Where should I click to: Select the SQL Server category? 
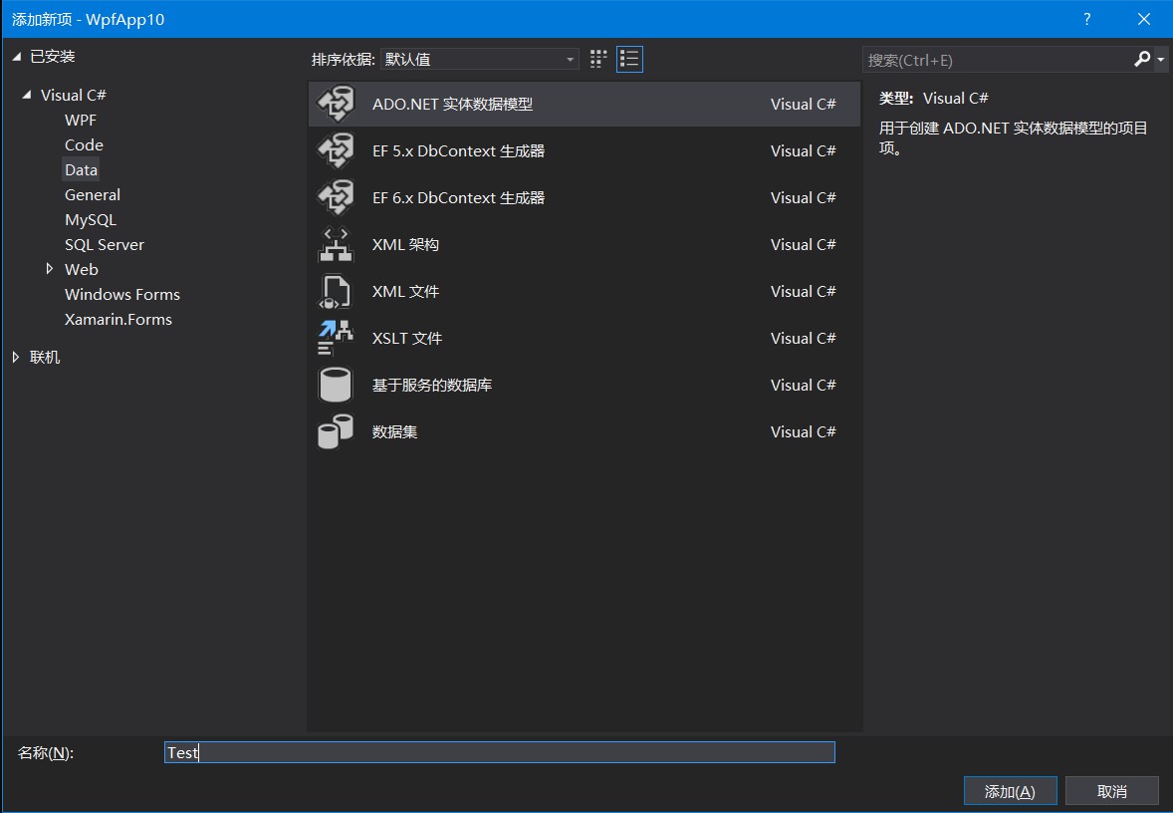[104, 244]
